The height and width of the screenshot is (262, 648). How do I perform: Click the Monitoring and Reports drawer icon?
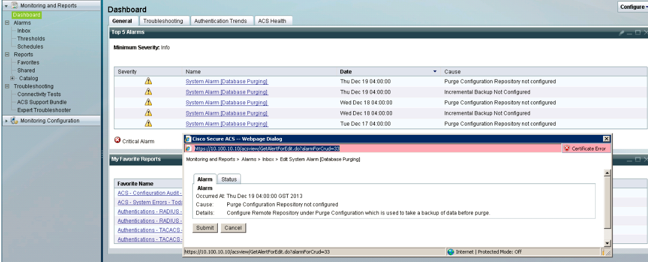point(15,6)
